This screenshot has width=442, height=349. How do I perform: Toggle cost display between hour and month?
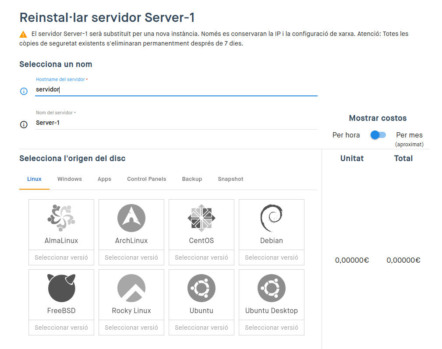pos(378,135)
